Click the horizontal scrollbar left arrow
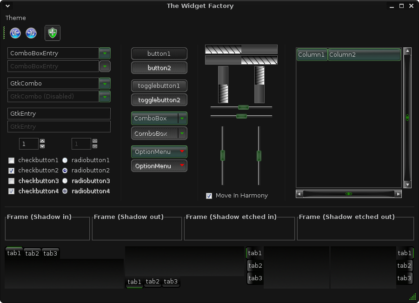This screenshot has width=419, height=303. [x=299, y=194]
